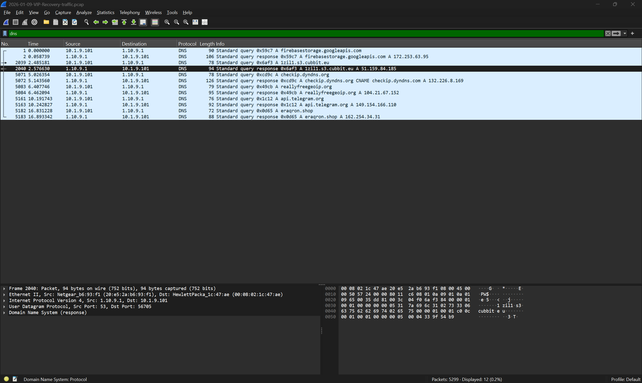This screenshot has height=383, width=642.
Task: Clear the dns display filter
Action: [608, 33]
